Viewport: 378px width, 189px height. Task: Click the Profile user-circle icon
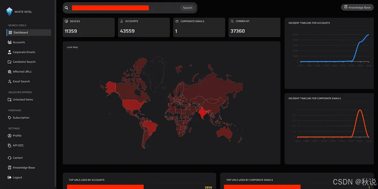(10, 136)
